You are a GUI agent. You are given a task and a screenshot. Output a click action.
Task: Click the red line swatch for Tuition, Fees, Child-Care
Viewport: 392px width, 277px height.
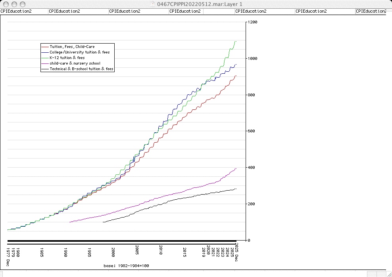coord(45,47)
